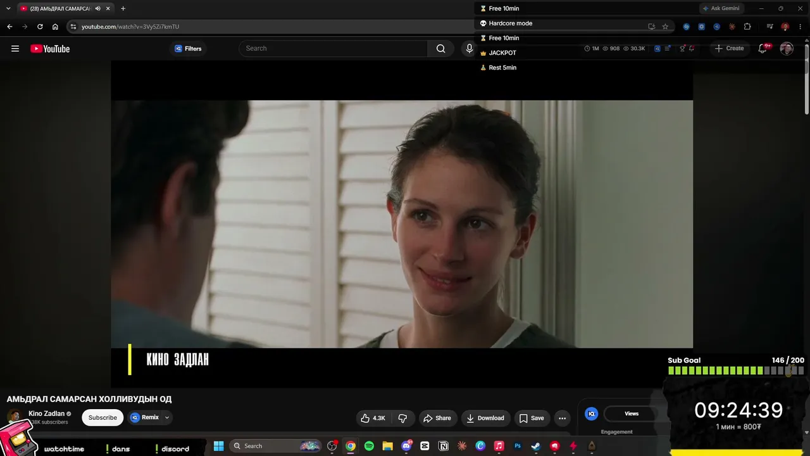Image resolution: width=810 pixels, height=456 pixels.
Task: Bookmark this page with the star
Action: 665,27
